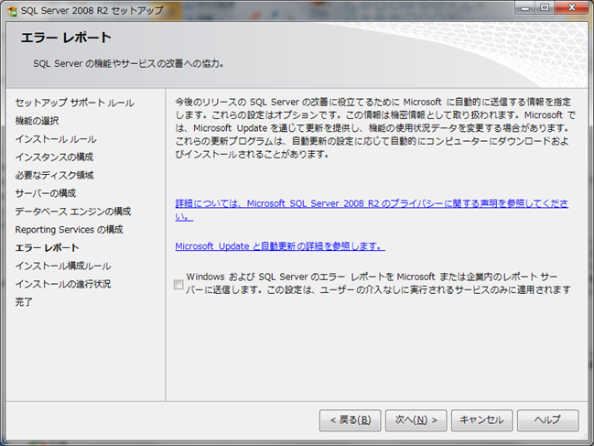Select Reporting Services の構成 step
The height and width of the screenshot is (446, 594).
coord(69,230)
